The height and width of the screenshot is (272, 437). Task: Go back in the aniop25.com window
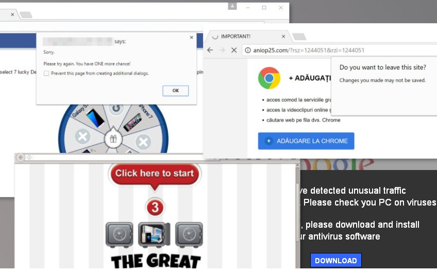click(210, 50)
